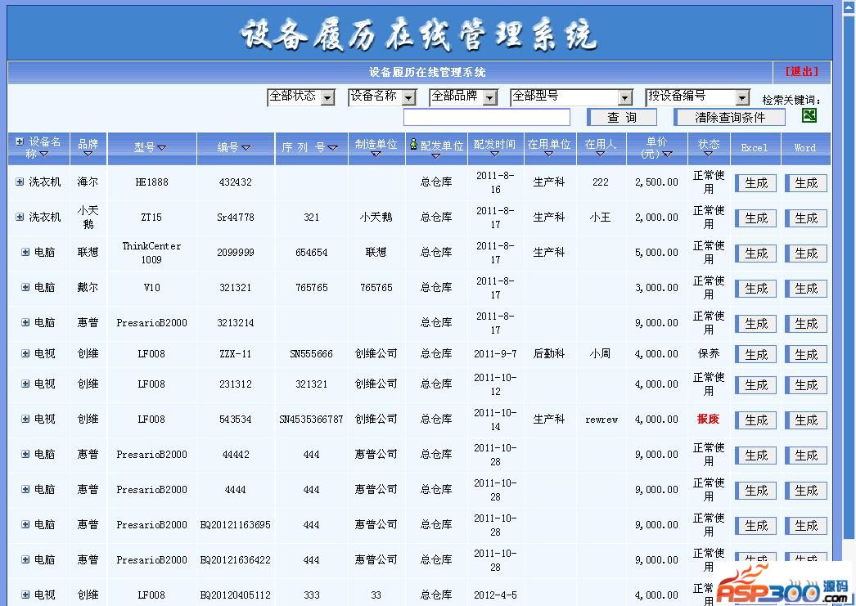Expand the 戴尔 电脑 row
856x606 pixels.
pyautogui.click(x=25, y=287)
